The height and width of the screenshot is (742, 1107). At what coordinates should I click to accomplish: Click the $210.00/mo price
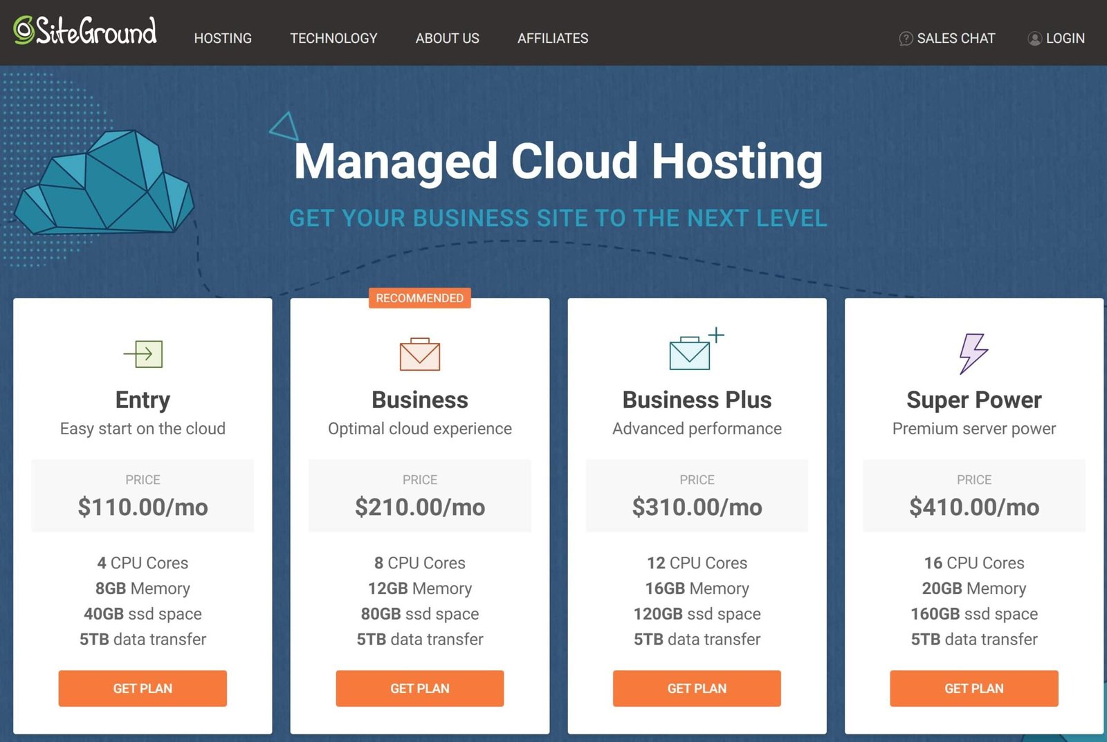[420, 507]
